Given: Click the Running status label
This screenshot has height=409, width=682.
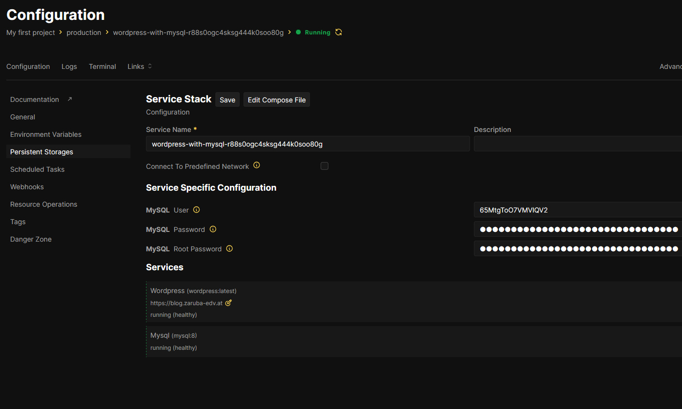Looking at the screenshot, I should tap(318, 33).
